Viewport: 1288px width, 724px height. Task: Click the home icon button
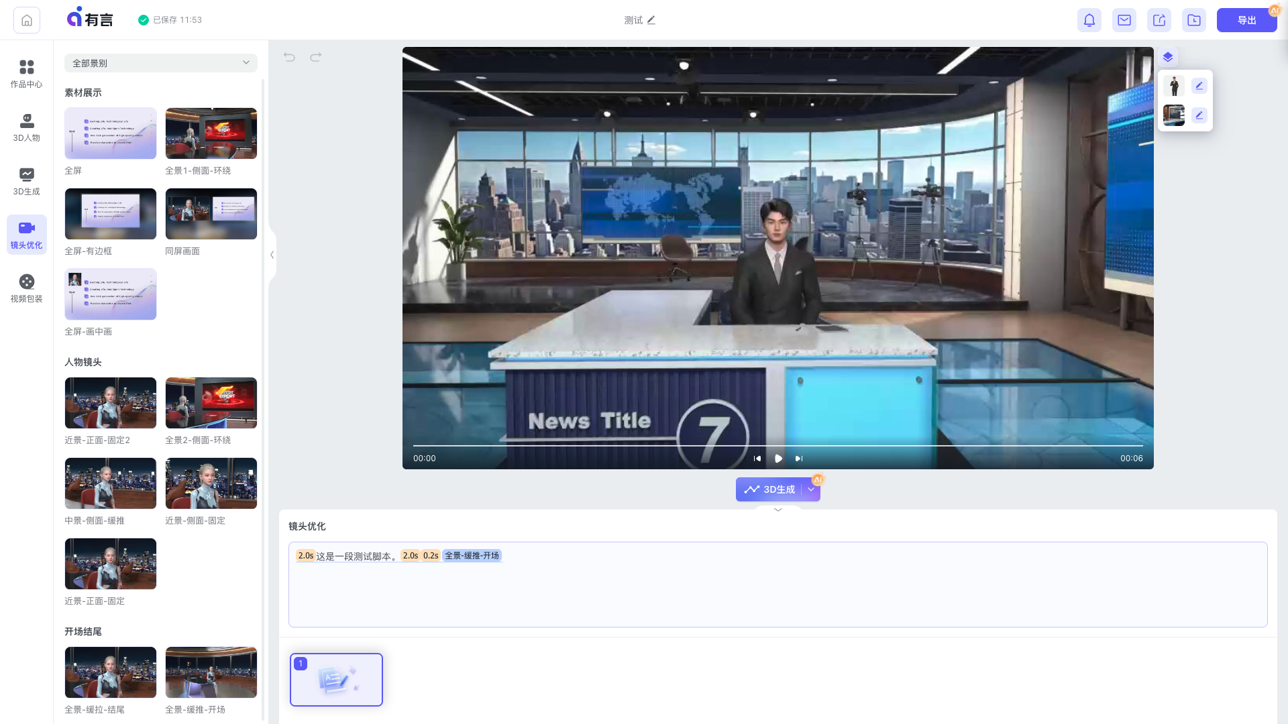(27, 20)
